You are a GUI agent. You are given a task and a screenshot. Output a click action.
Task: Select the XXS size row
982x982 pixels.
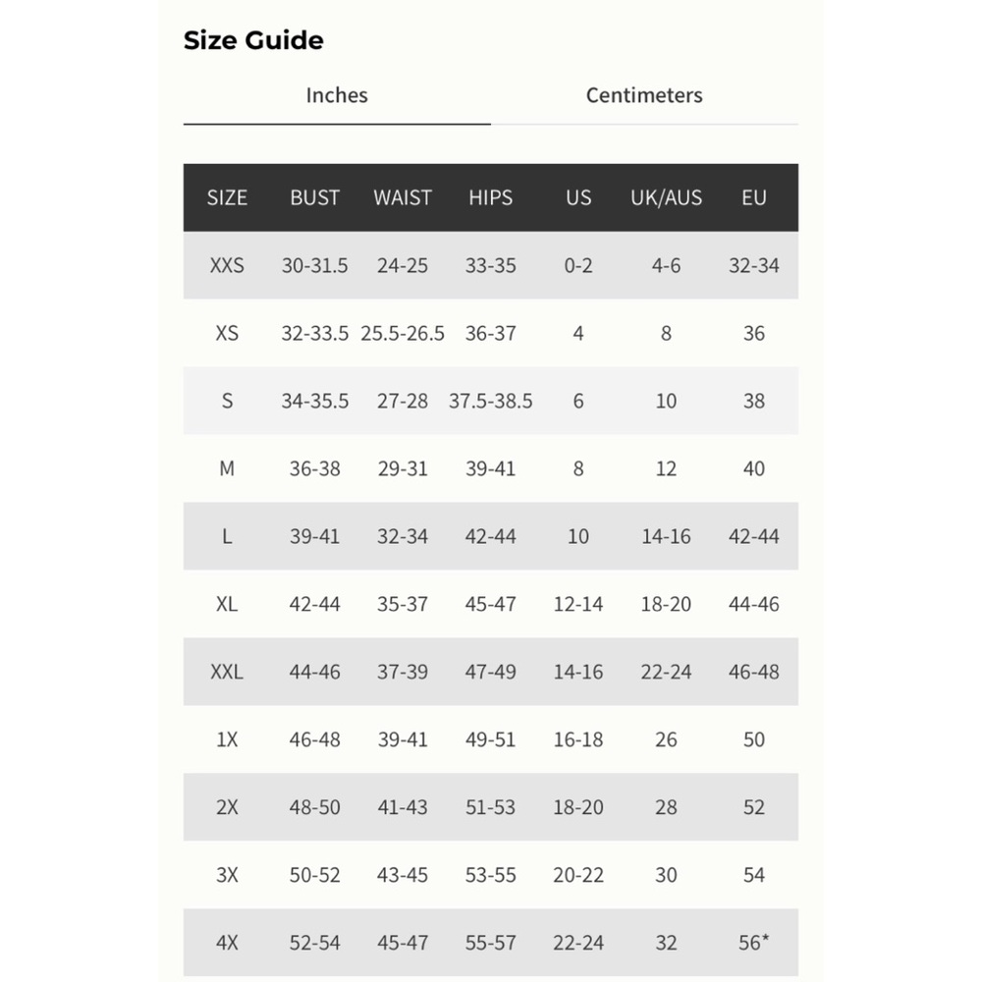point(227,265)
